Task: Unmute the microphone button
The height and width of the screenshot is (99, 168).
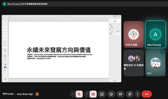Action: click(79, 94)
